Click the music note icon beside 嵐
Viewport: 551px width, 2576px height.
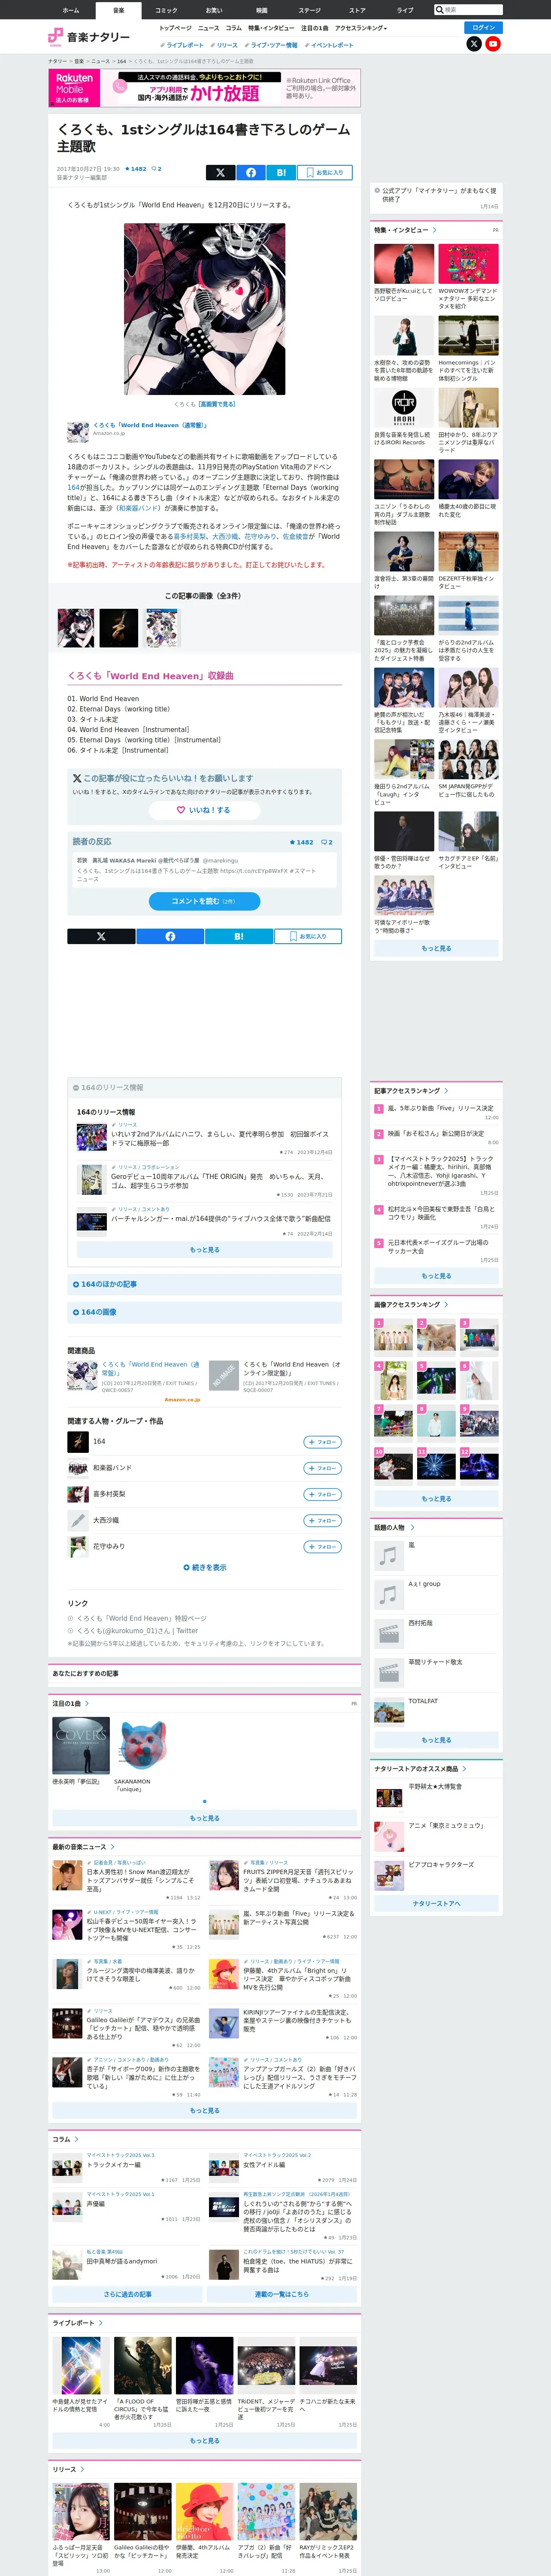tap(388, 1555)
